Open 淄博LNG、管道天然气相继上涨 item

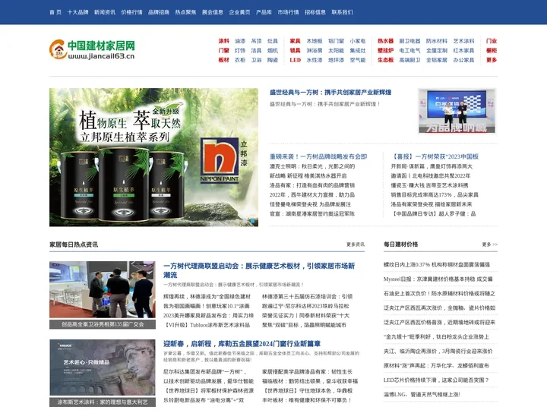click(422, 394)
